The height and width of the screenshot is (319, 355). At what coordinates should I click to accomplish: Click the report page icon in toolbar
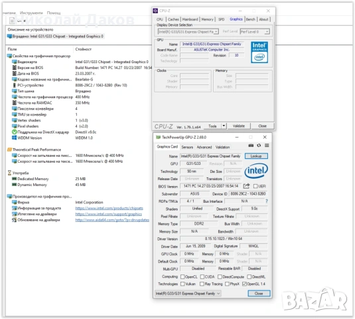click(x=12, y=21)
